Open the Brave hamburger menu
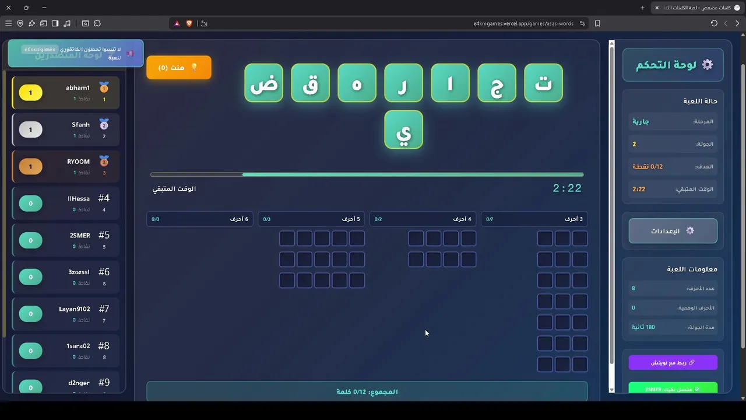Viewport: 746px width, 420px height. pos(8,23)
